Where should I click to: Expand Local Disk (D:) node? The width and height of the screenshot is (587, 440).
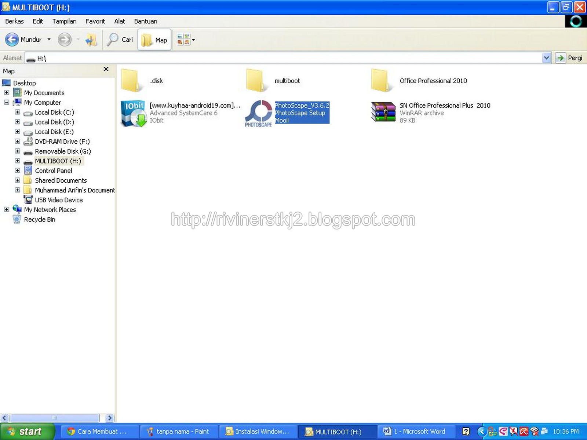17,122
